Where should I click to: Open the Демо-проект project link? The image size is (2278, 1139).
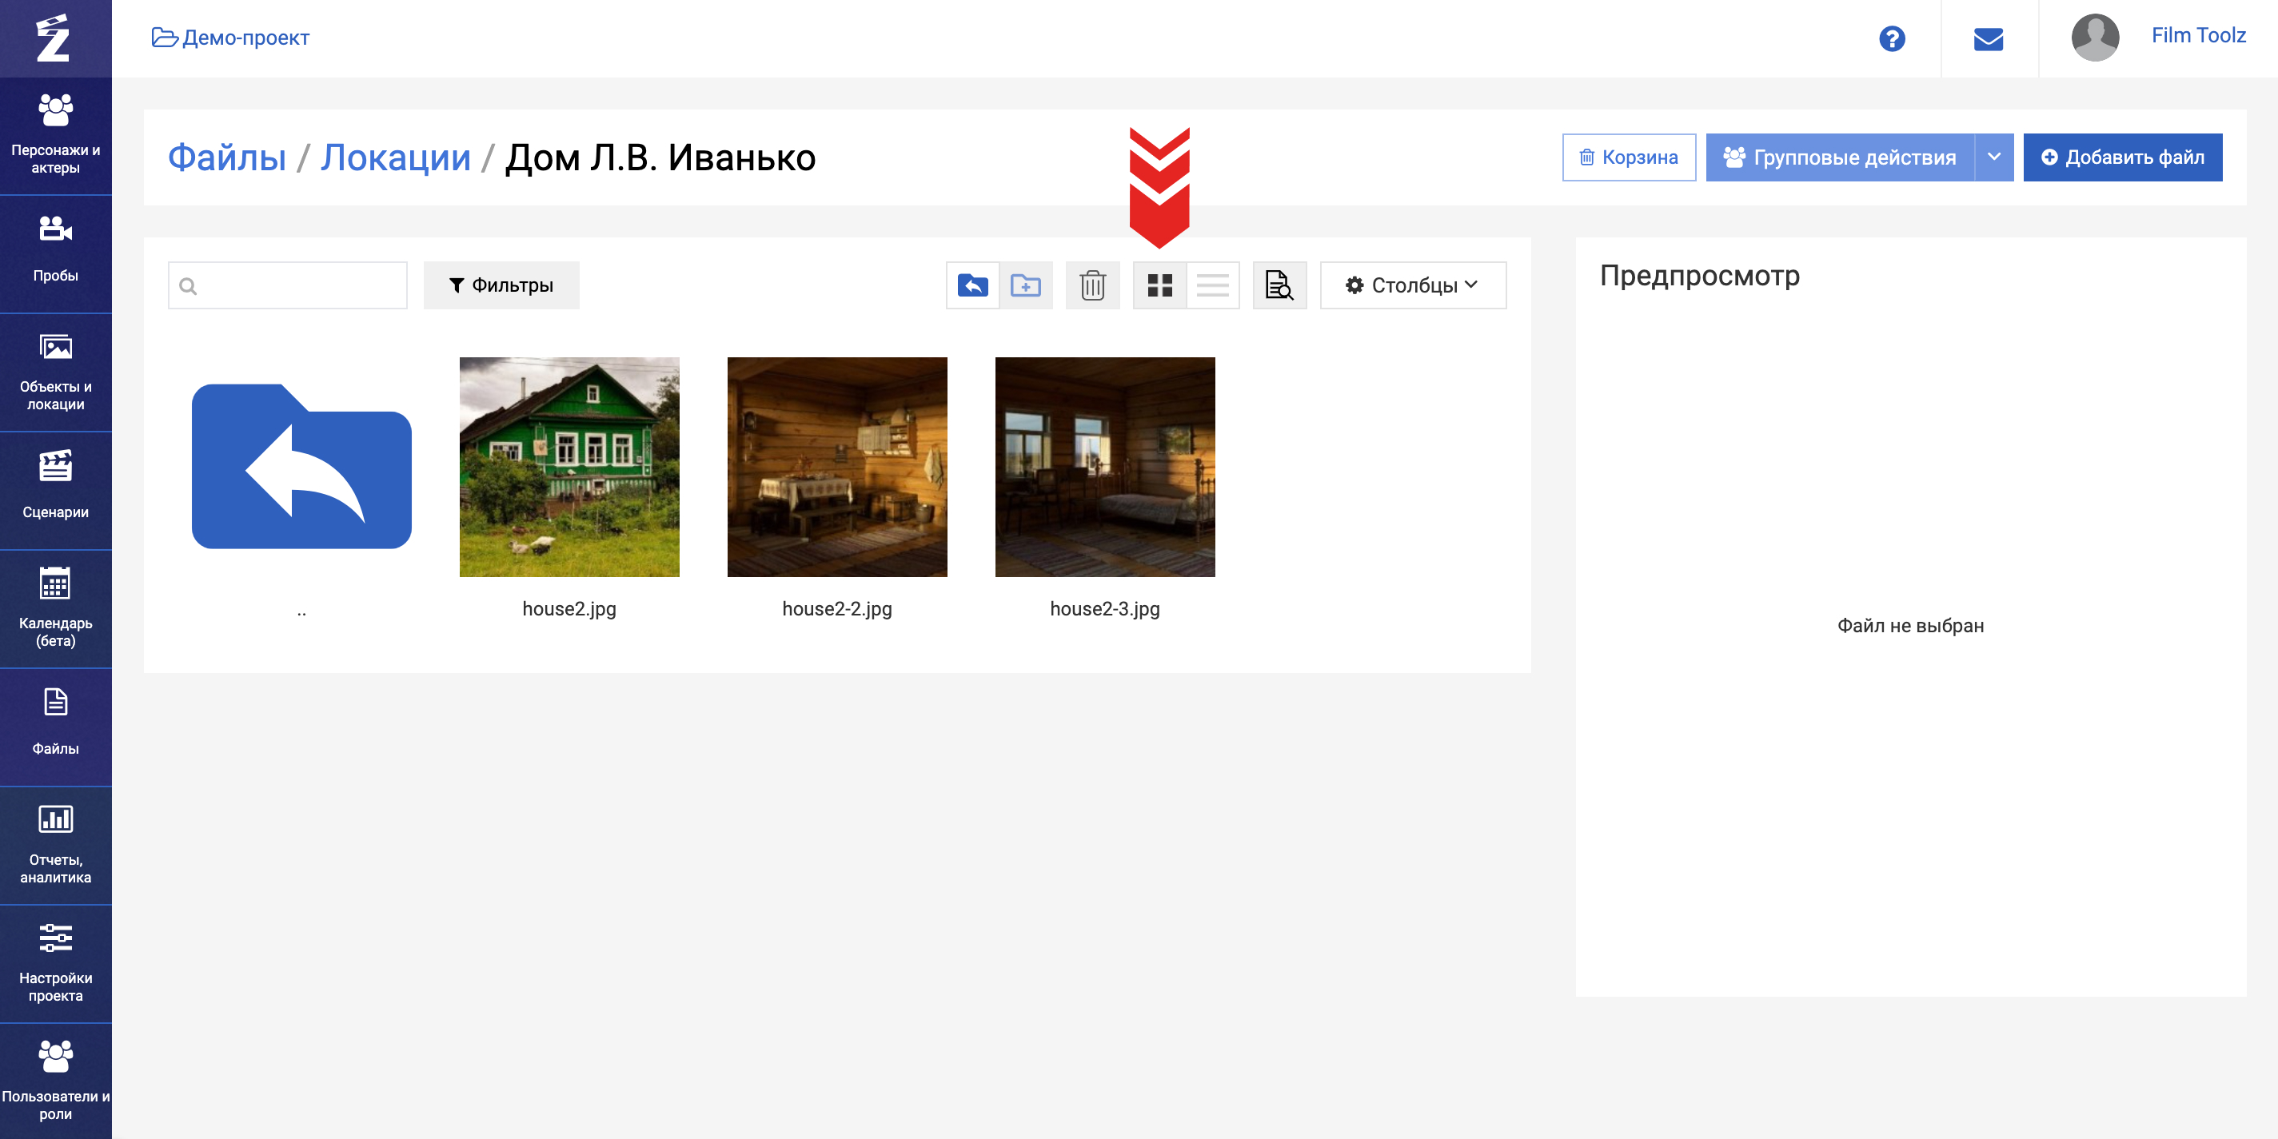pyautogui.click(x=231, y=38)
